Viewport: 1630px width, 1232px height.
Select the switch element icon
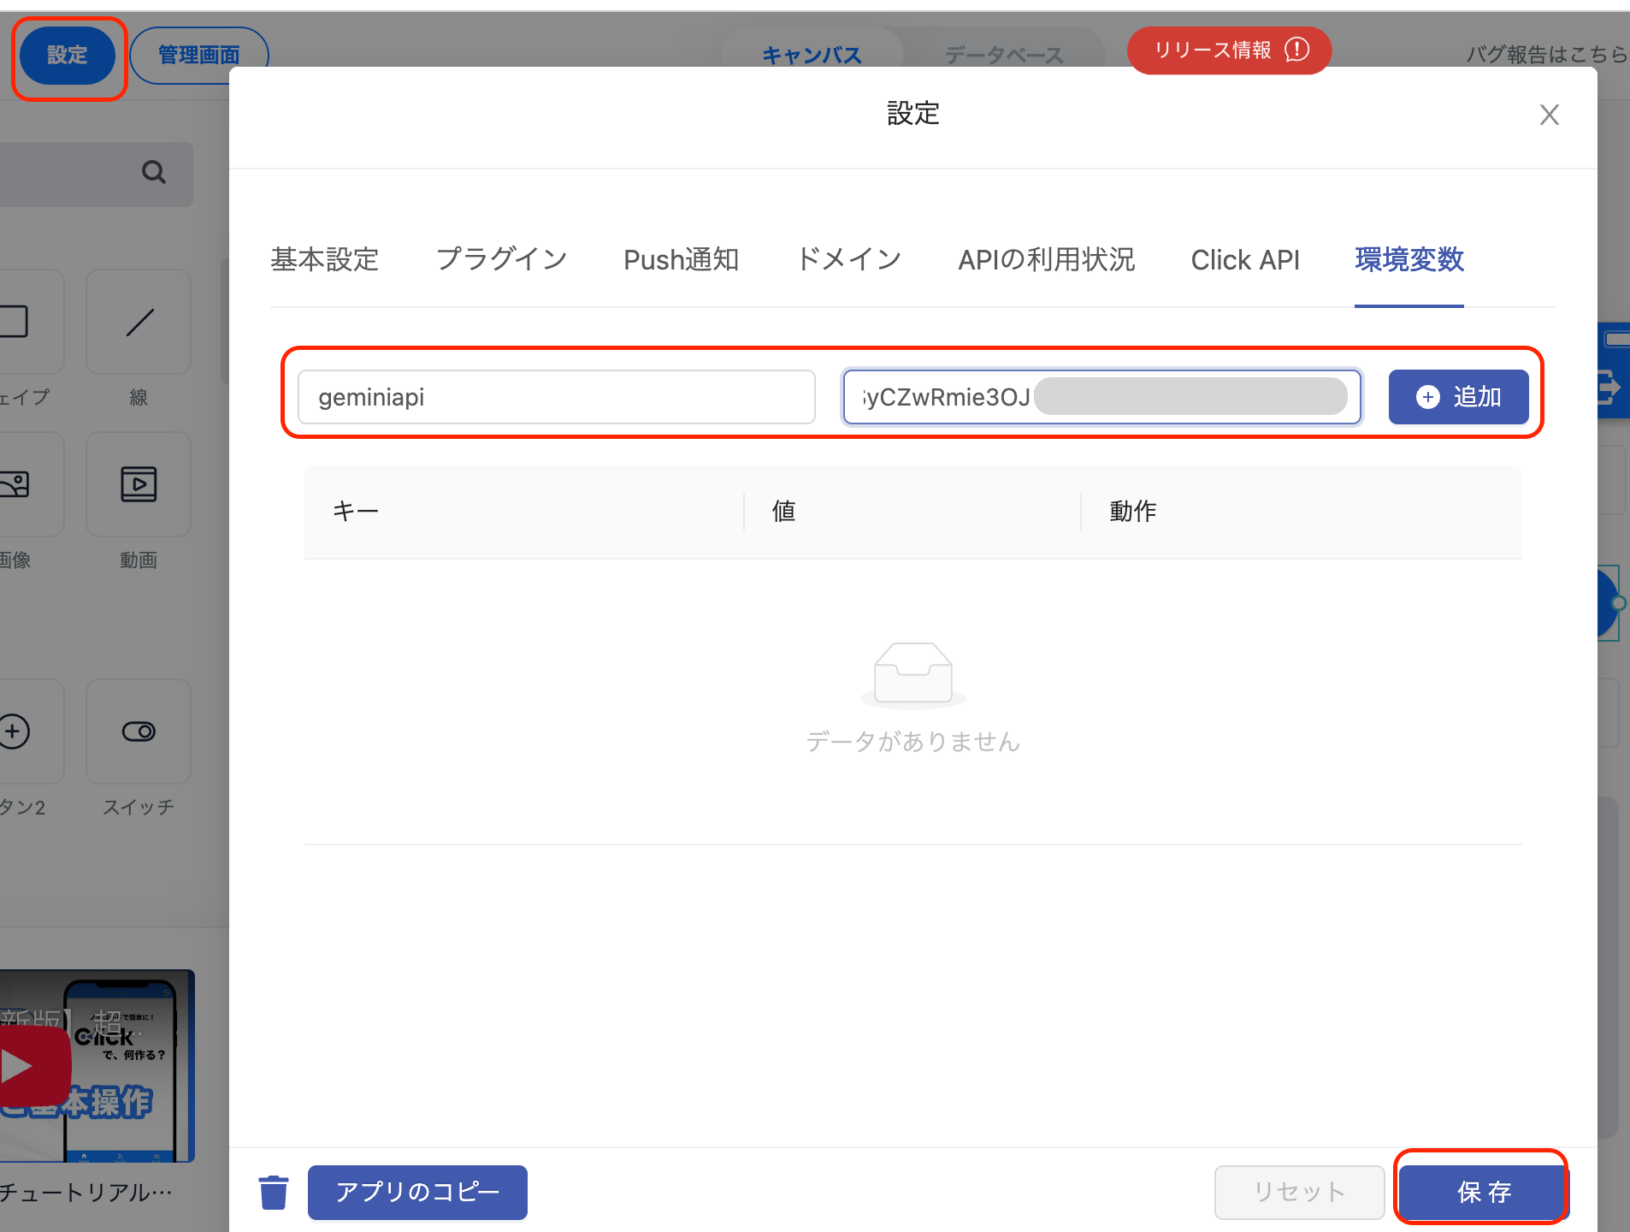point(139,731)
